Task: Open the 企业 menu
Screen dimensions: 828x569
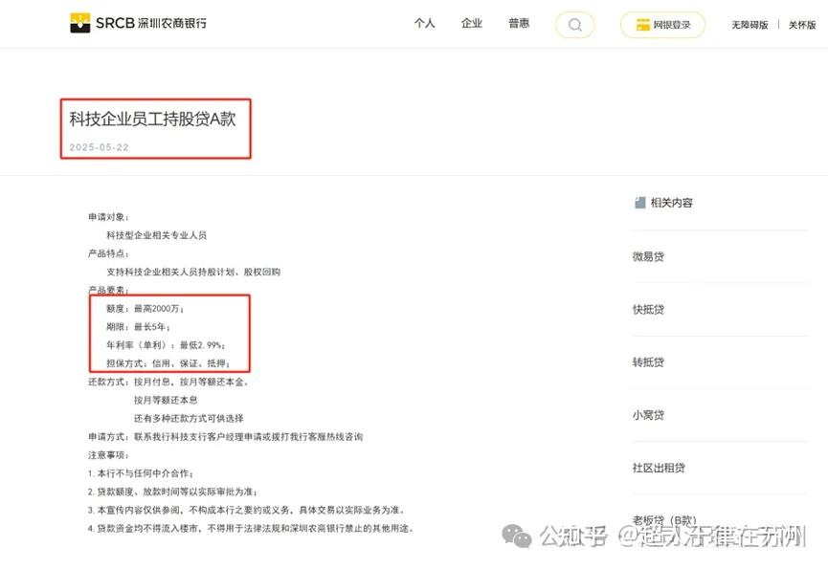Action: (x=472, y=23)
